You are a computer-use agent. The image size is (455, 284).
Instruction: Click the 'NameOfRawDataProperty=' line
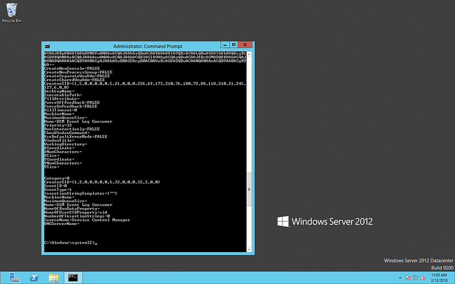coord(72,208)
